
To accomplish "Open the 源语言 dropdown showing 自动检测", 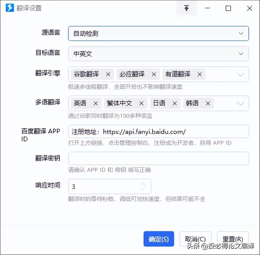I will click(159, 33).
